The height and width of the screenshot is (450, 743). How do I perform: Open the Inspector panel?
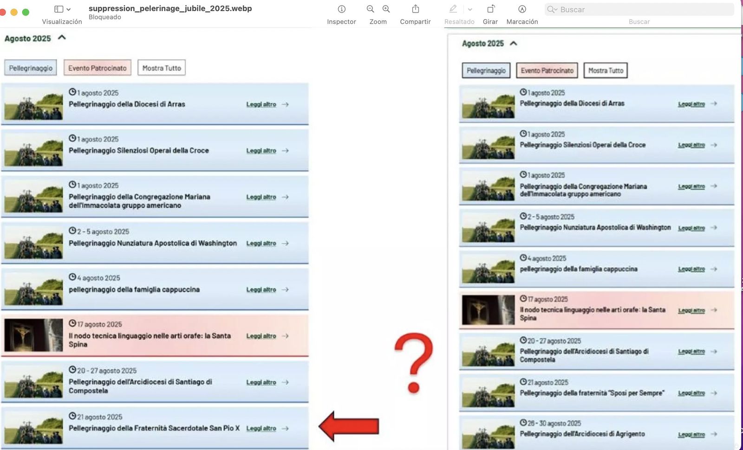[x=342, y=9]
